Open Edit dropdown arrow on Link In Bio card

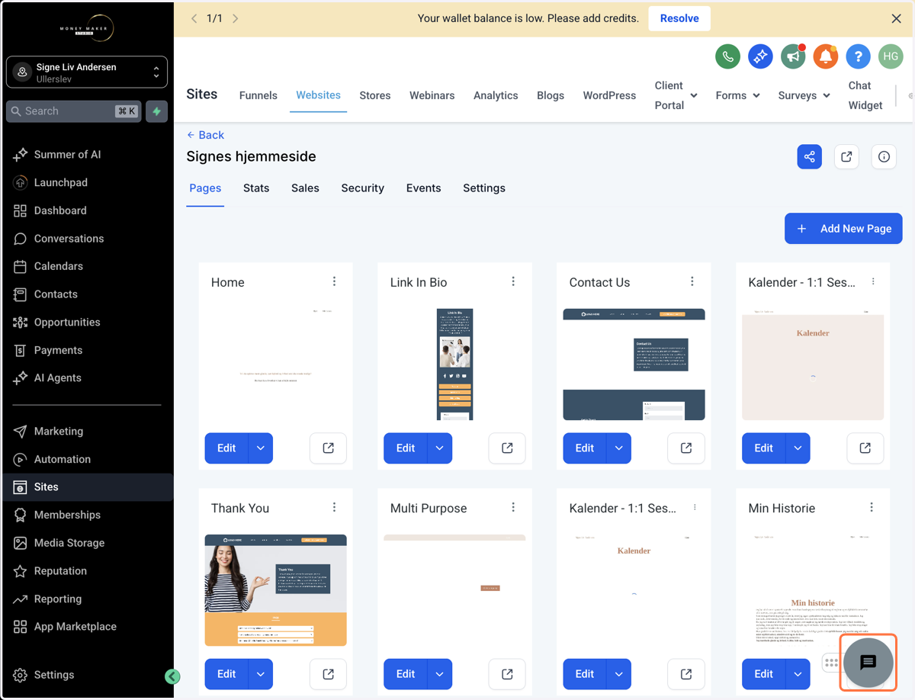440,448
